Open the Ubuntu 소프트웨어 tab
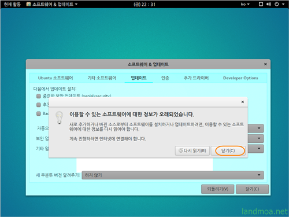 point(55,78)
